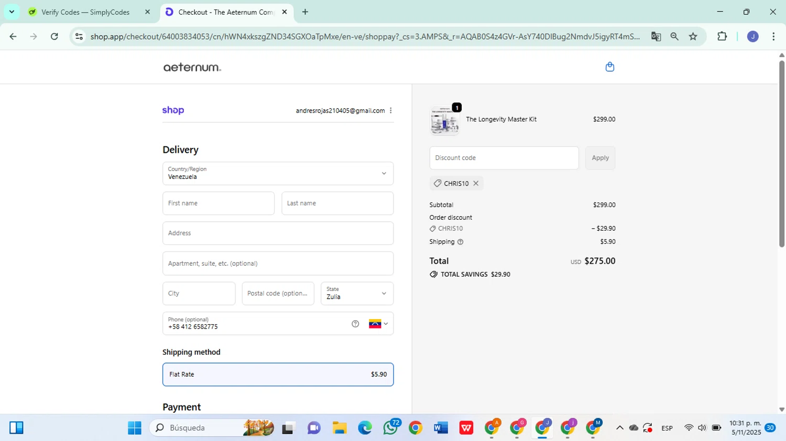Open File Explorer from the taskbar

pyautogui.click(x=340, y=428)
